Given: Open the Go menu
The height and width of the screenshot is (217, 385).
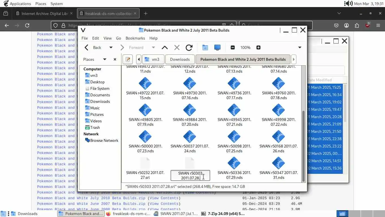Looking at the screenshot, I should point(119,38).
